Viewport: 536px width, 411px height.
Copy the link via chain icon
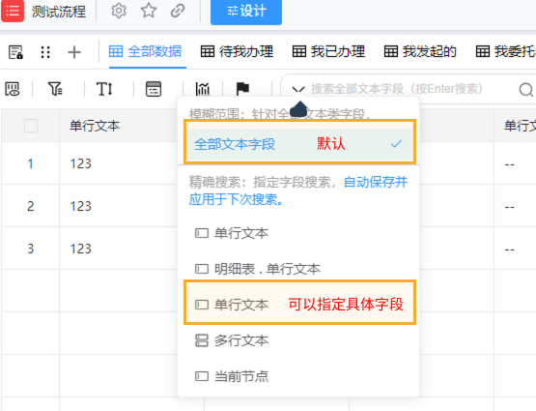pos(178,11)
